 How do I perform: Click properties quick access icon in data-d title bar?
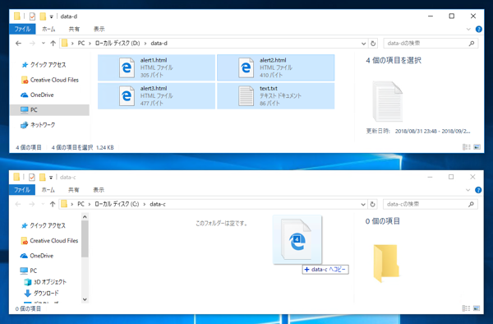click(x=32, y=16)
